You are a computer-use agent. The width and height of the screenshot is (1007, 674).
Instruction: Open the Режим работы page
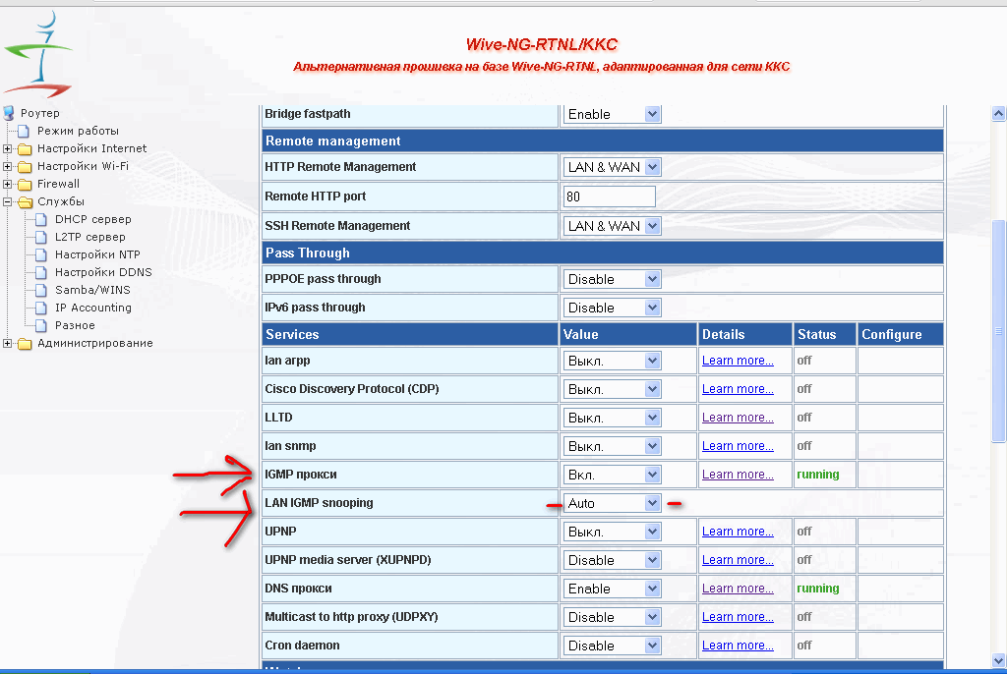click(x=78, y=131)
